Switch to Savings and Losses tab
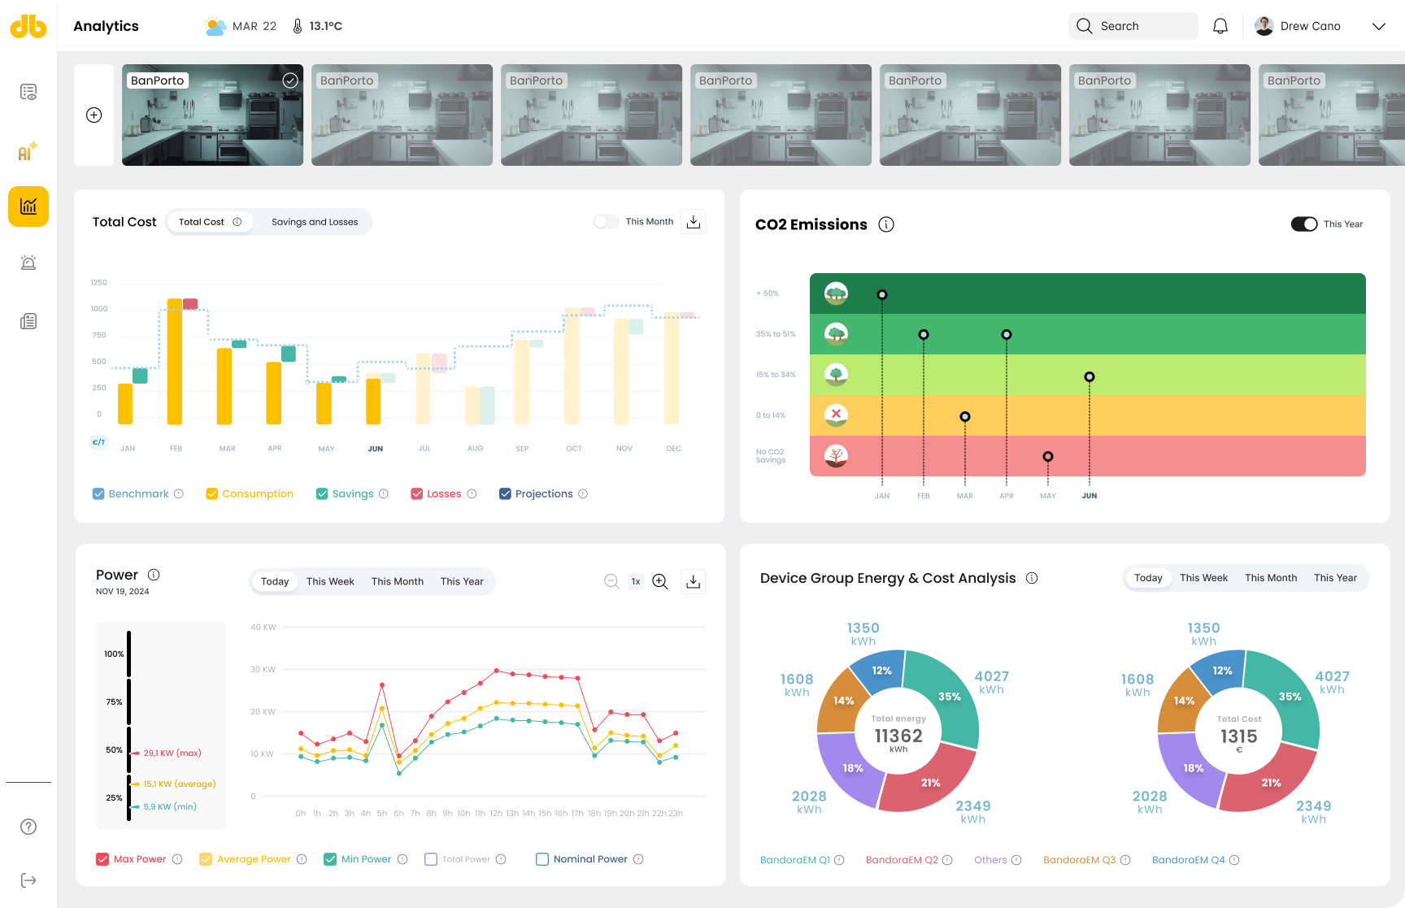 [x=315, y=222]
